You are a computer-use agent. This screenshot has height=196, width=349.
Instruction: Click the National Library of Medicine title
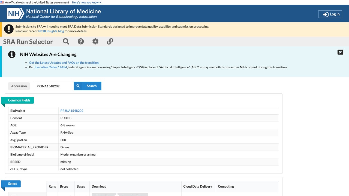[64, 11]
